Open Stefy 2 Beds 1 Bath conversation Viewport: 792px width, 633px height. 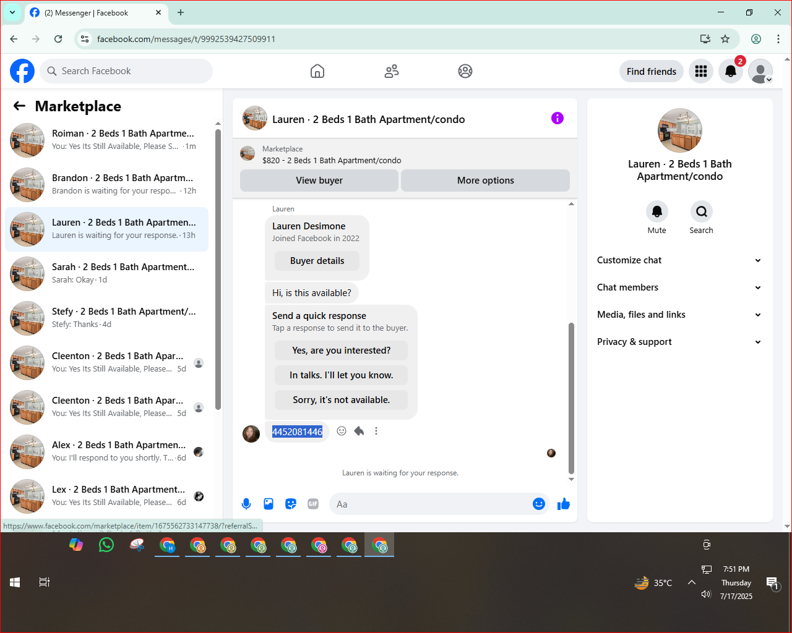point(107,318)
